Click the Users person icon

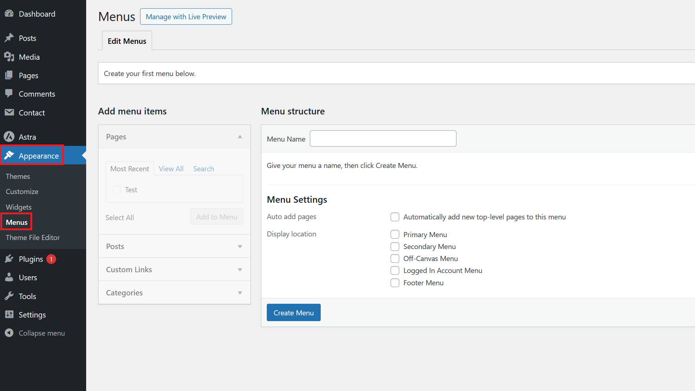[x=9, y=277]
